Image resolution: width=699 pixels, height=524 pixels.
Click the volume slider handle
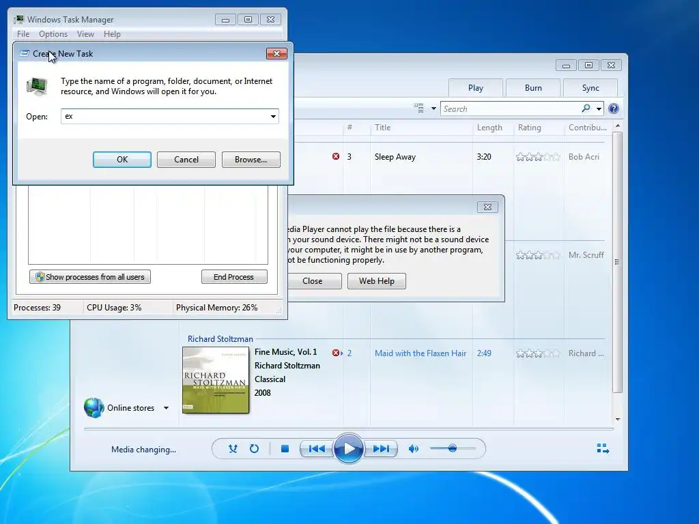click(x=453, y=448)
